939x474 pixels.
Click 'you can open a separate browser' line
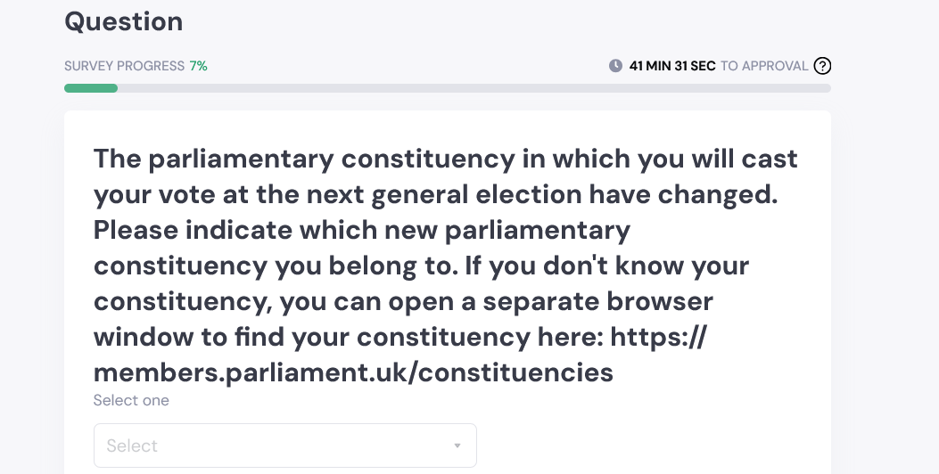[x=497, y=301]
